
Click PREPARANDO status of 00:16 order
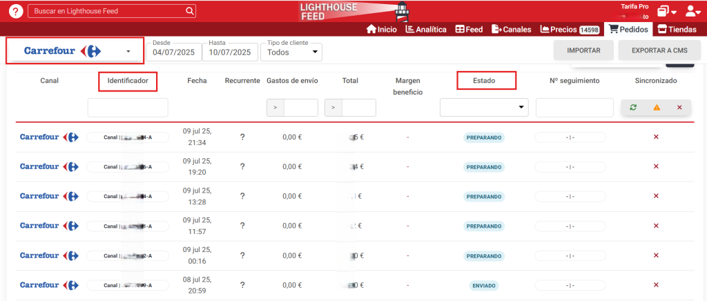[x=484, y=256]
